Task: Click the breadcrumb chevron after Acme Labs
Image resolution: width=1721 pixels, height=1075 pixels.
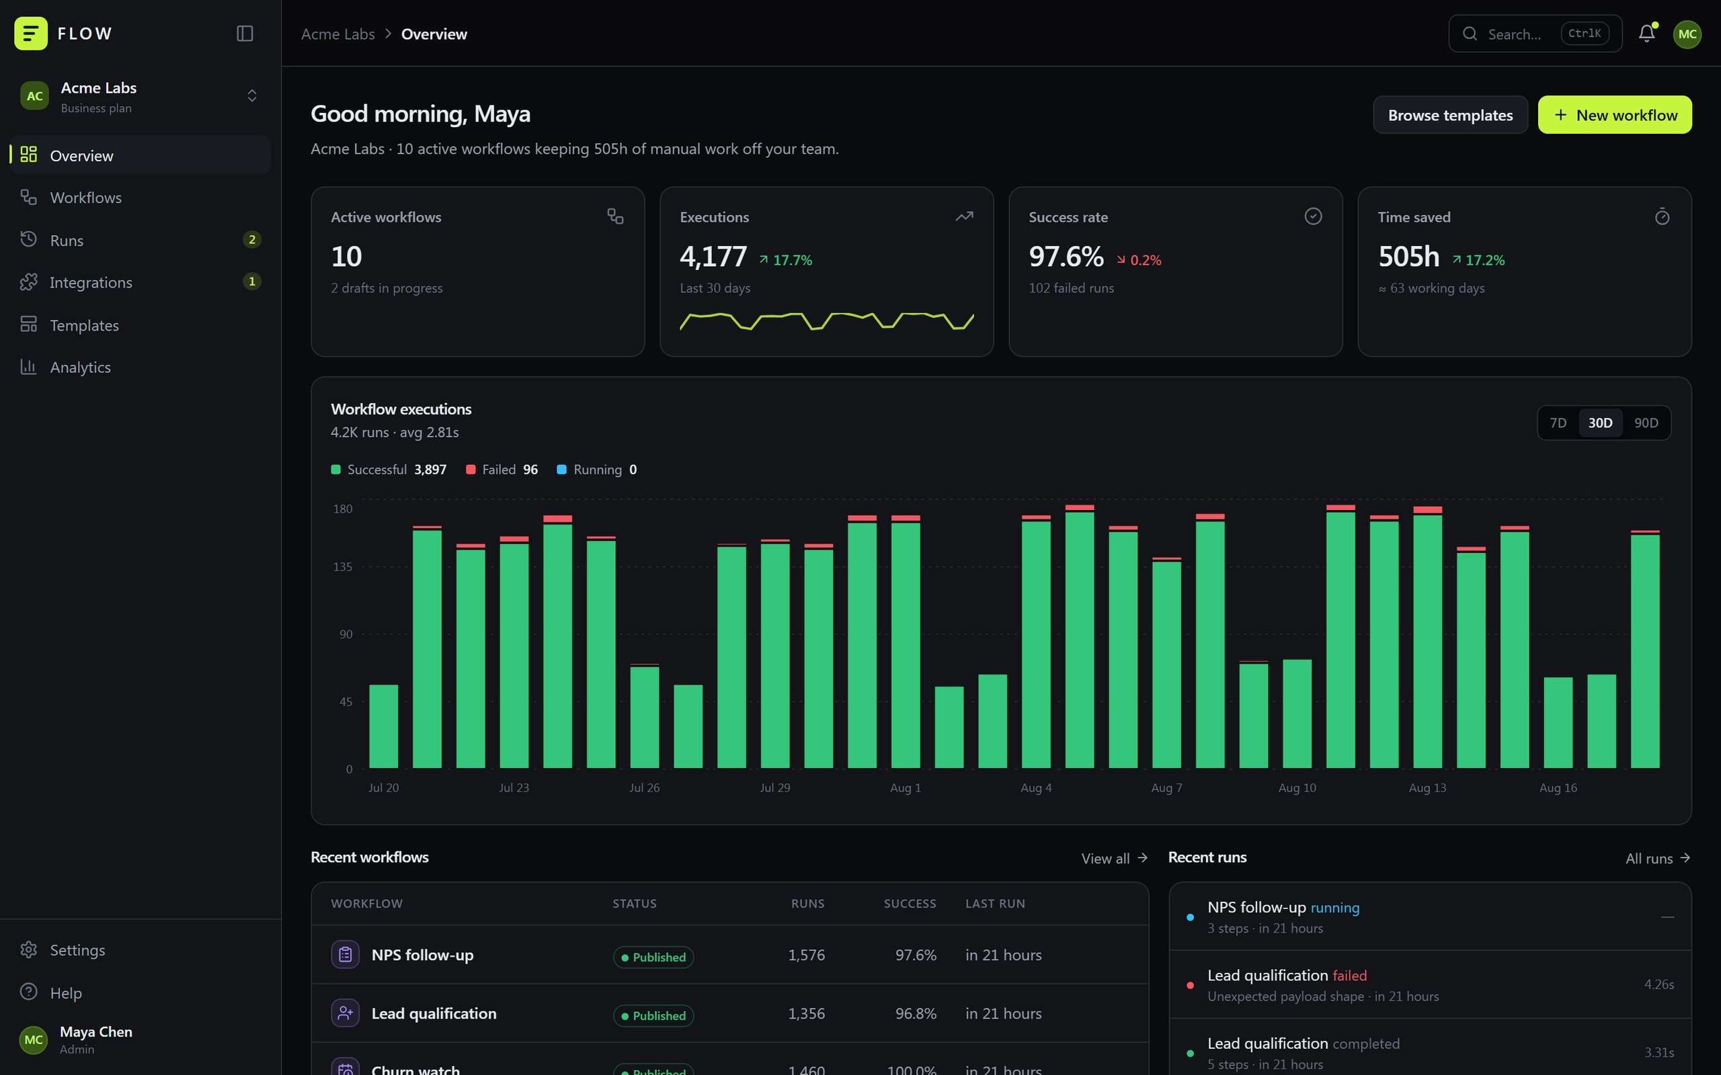Action: [x=389, y=34]
